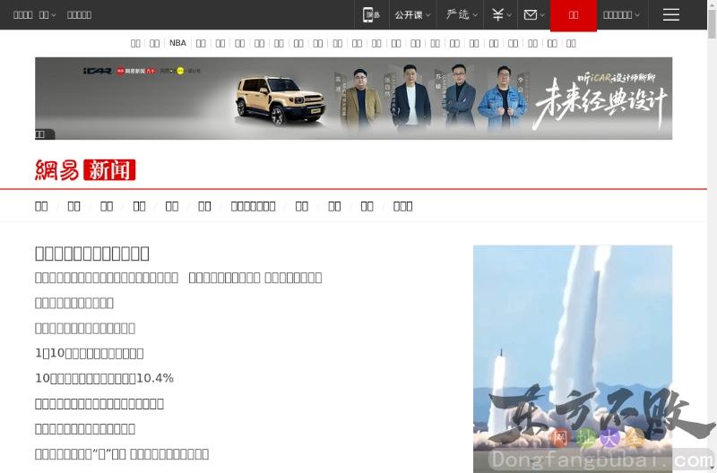Image resolution: width=717 pixels, height=473 pixels.
Task: Click the red 新闻 logo badge
Action: [x=109, y=170]
